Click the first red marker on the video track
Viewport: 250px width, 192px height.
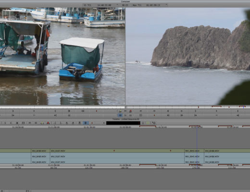pyautogui.click(x=114, y=151)
